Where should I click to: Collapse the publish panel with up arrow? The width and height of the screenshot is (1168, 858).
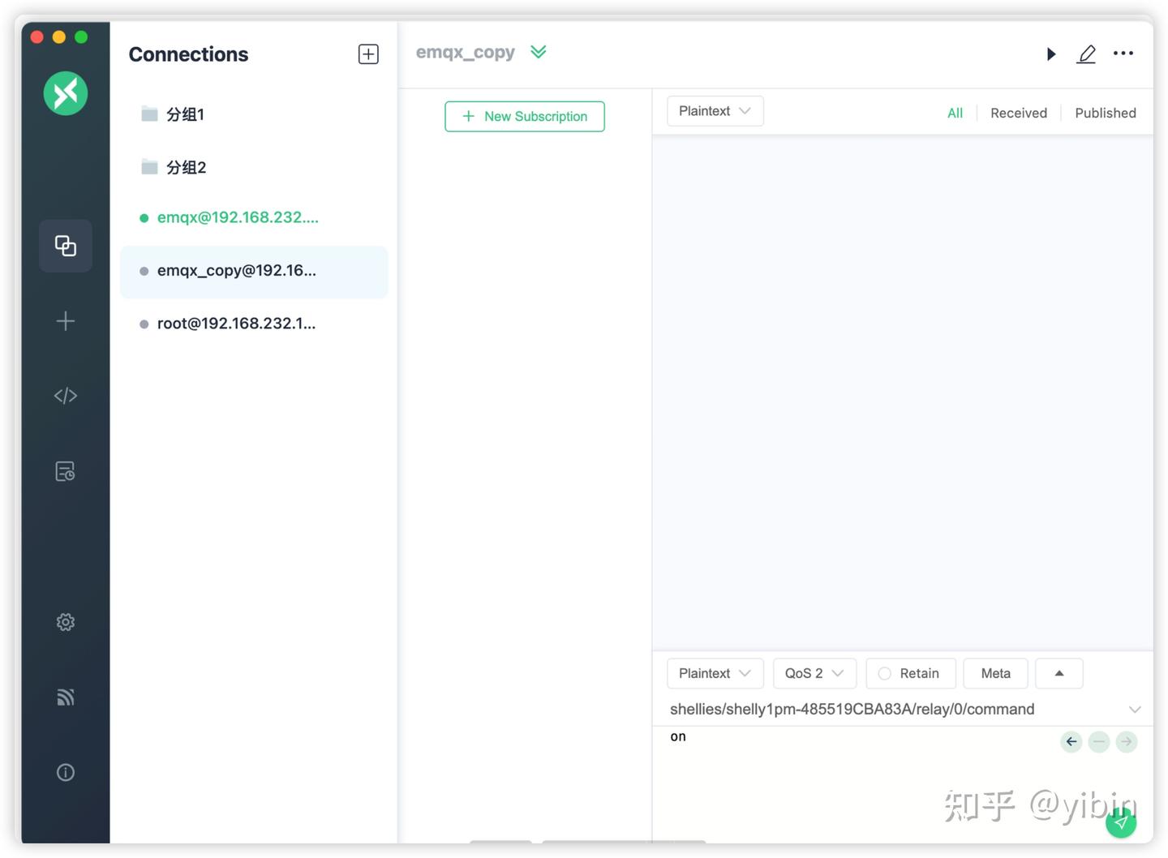coord(1058,673)
